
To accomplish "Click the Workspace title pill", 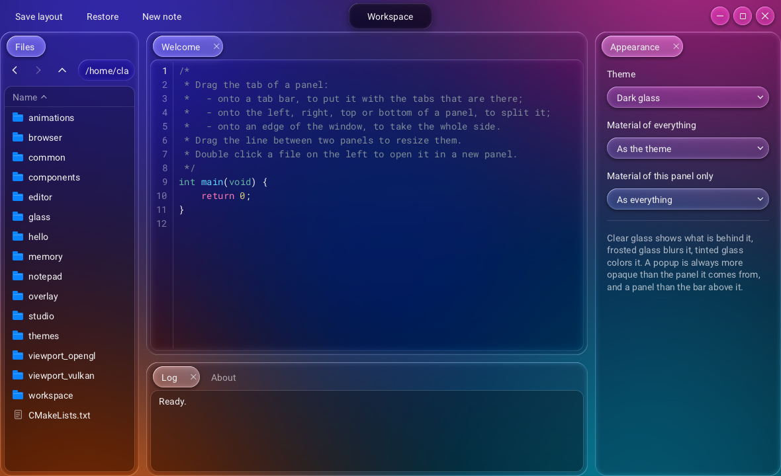I will point(390,17).
